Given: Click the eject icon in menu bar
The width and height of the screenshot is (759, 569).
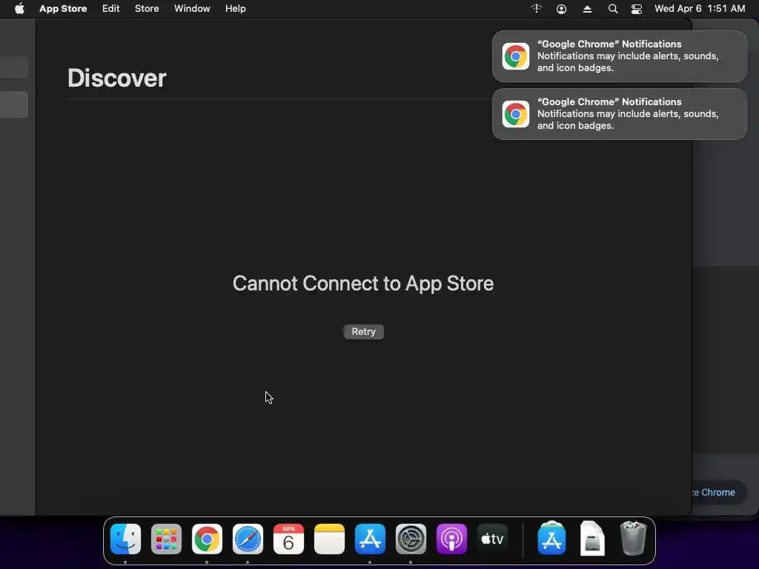Looking at the screenshot, I should pos(587,9).
